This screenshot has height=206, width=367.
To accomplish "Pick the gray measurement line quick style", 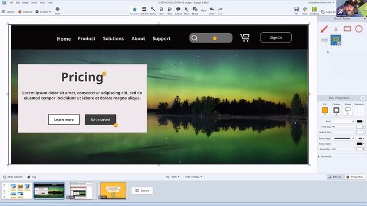I will [x=325, y=40].
